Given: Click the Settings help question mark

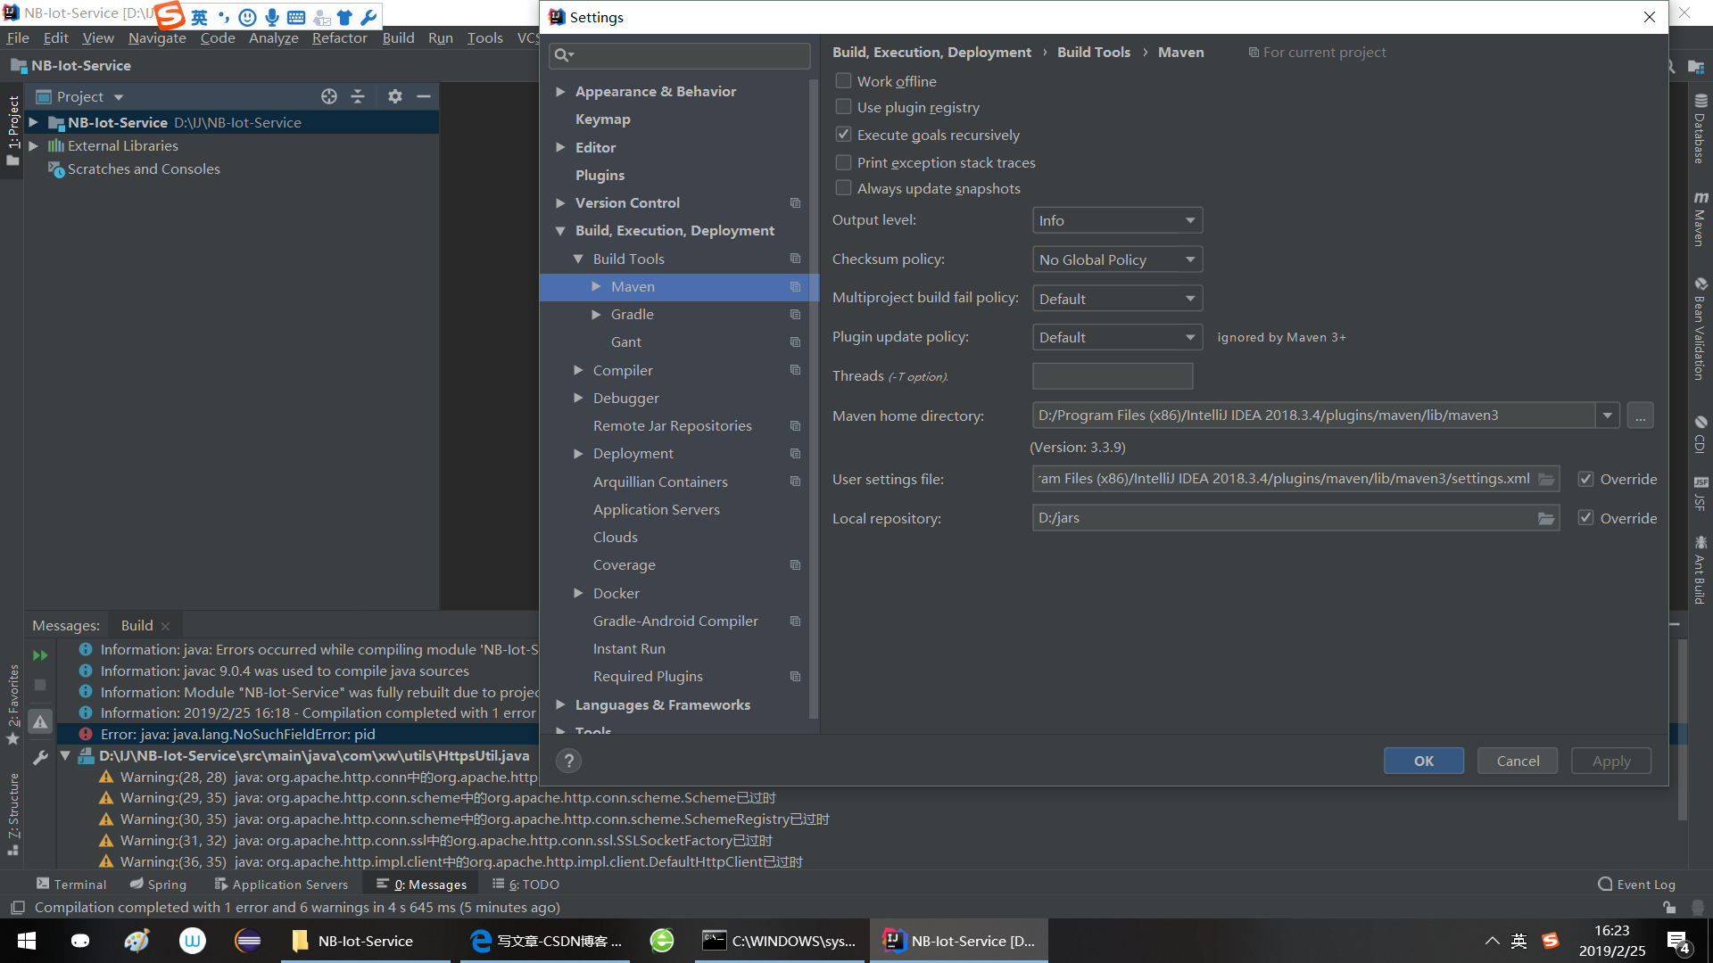Looking at the screenshot, I should [568, 761].
